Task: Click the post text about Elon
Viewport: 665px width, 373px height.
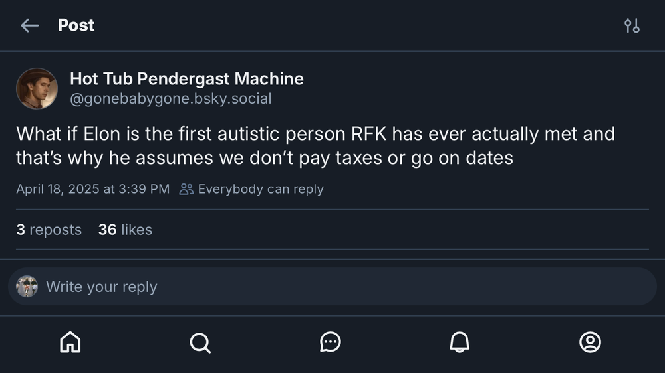Action: (x=315, y=146)
